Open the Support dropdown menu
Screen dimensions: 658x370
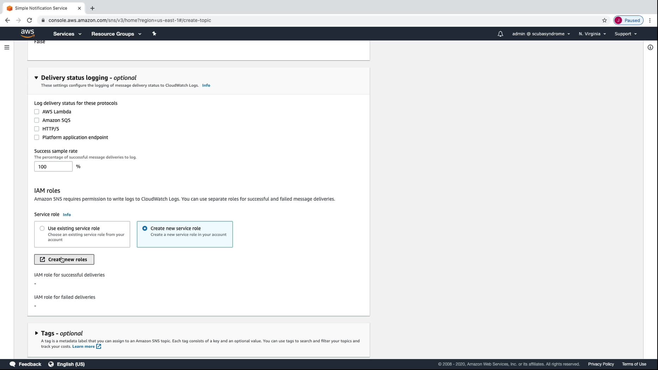point(626,34)
